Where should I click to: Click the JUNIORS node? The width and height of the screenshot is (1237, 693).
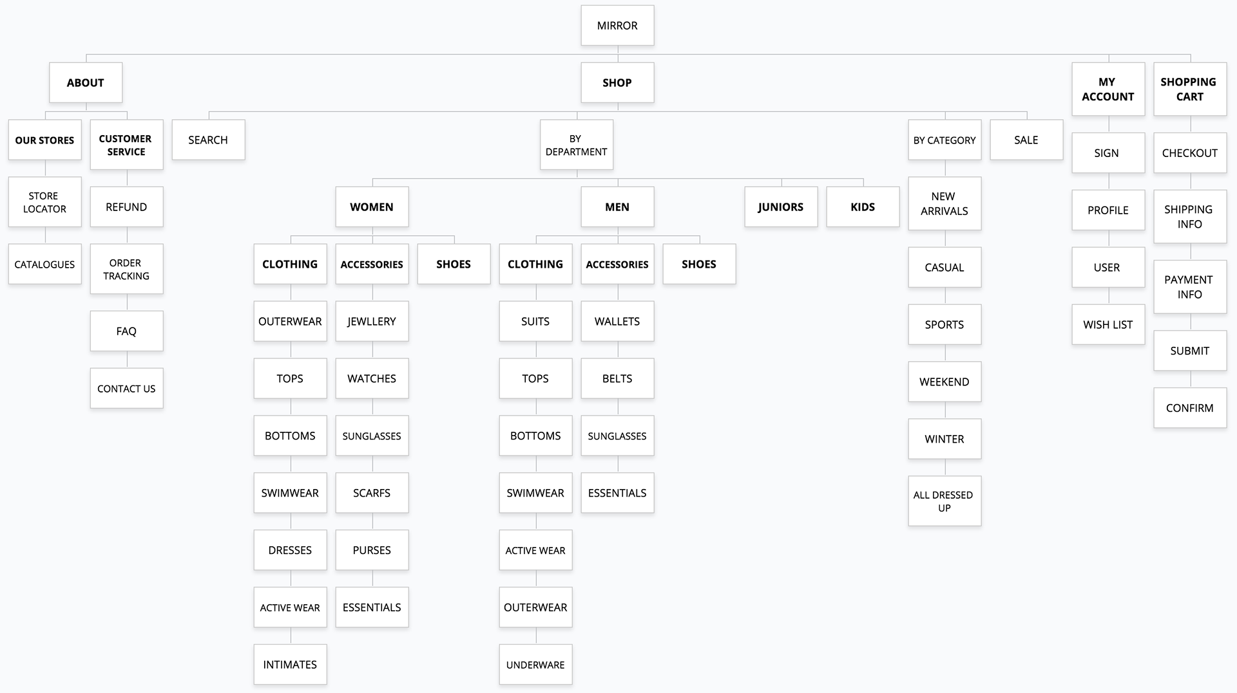coord(781,207)
